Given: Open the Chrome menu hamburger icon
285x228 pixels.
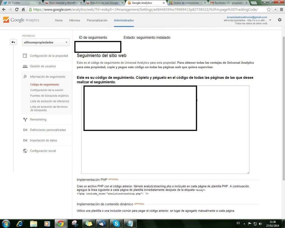Looking at the screenshot, I should click(x=281, y=9).
